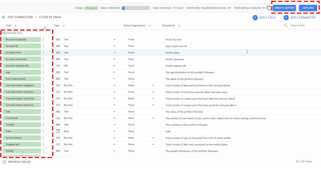
Task: Click the search magnifier icon
Action: click(286, 25)
